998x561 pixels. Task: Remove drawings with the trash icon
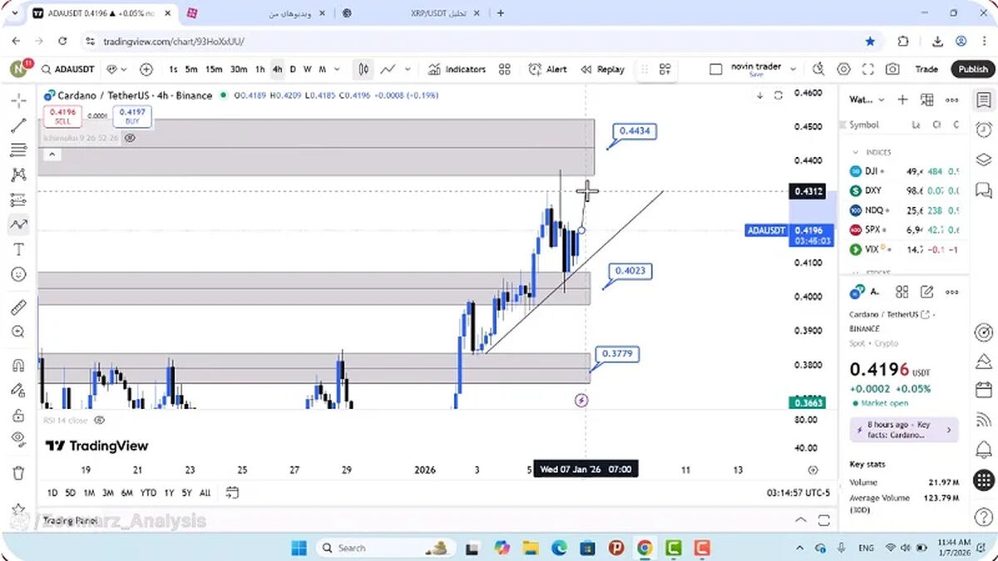[x=18, y=473]
